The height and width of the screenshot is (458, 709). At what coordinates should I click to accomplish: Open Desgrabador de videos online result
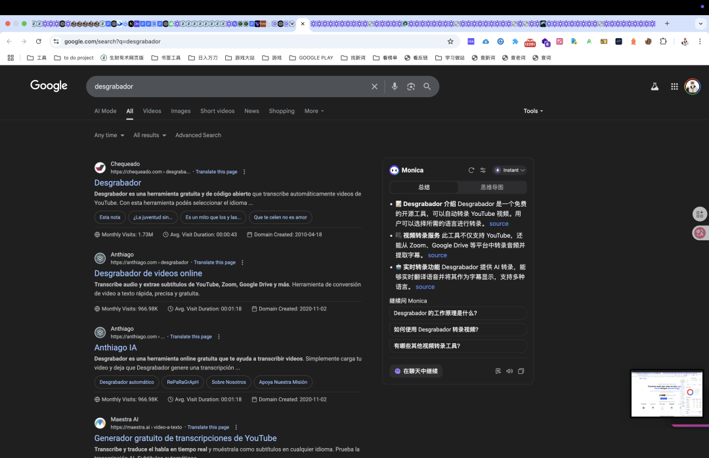(148, 273)
